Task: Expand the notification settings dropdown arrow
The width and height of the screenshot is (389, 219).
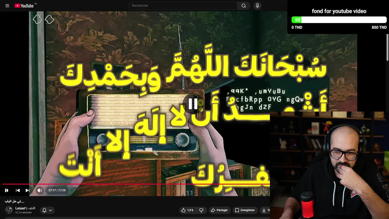Action: (50, 210)
